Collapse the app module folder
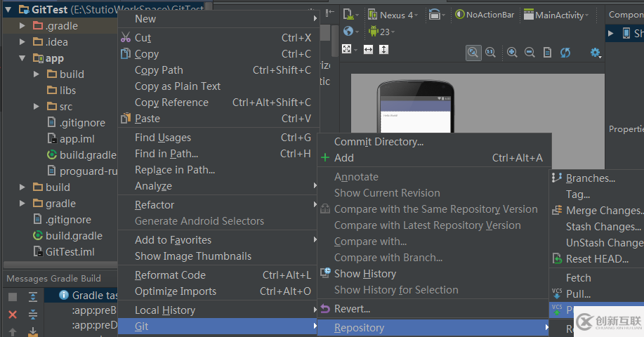The image size is (644, 337). tap(22, 58)
